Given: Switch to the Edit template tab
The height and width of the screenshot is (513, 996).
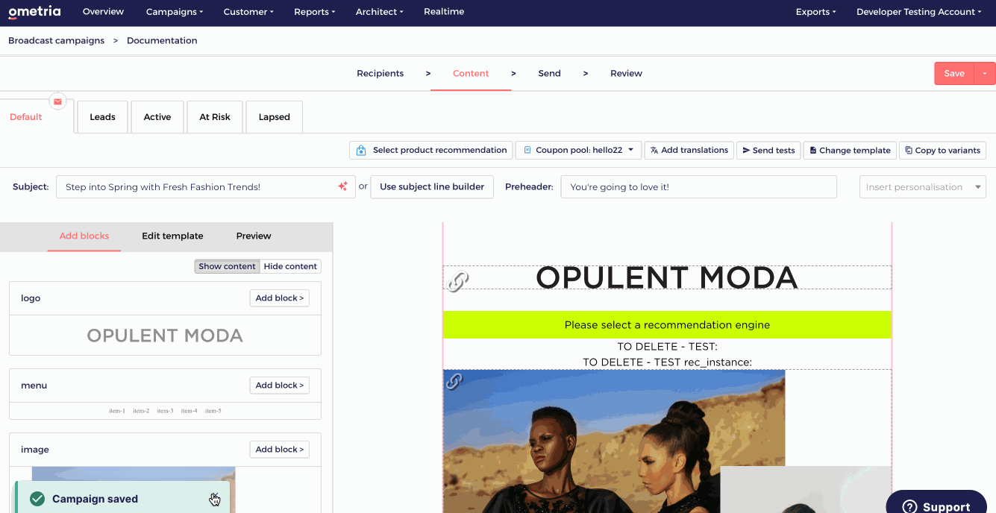Looking at the screenshot, I should (x=172, y=236).
